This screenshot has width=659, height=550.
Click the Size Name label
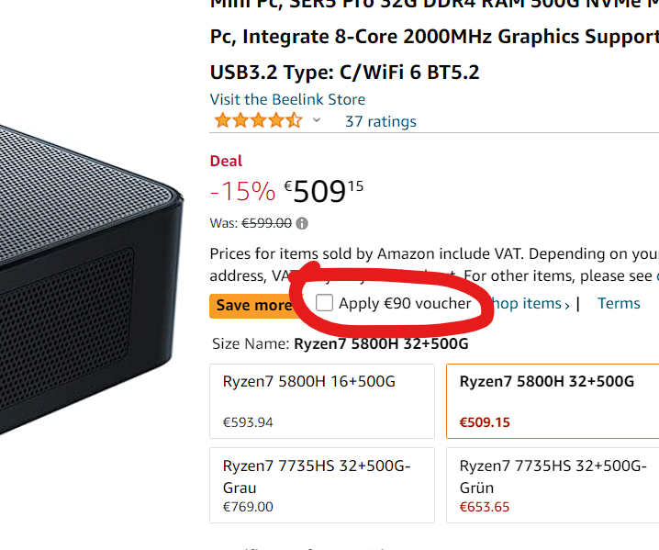pos(251,344)
